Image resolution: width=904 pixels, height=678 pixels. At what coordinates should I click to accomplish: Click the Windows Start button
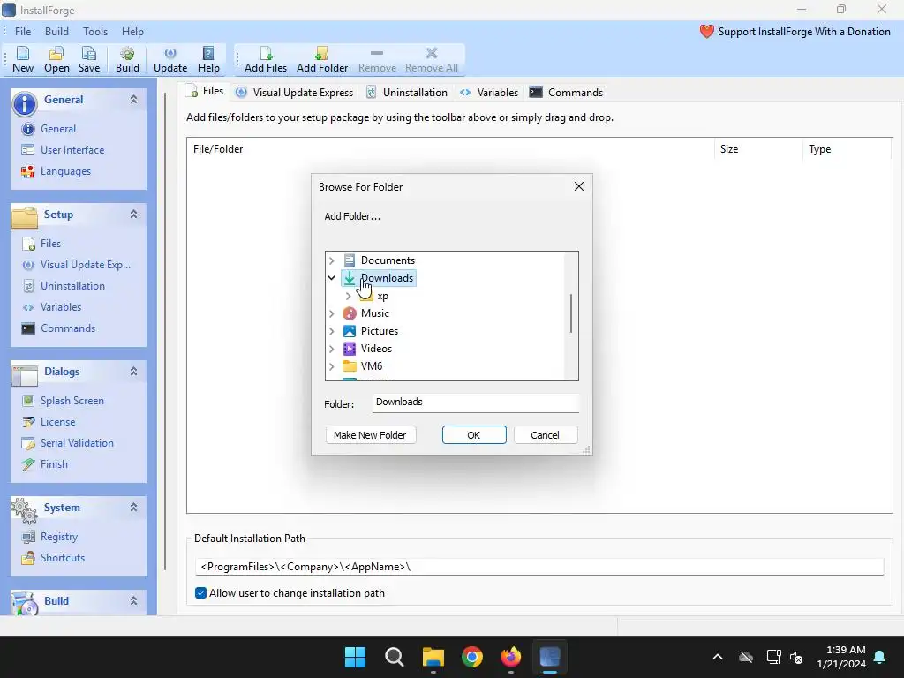pos(355,657)
